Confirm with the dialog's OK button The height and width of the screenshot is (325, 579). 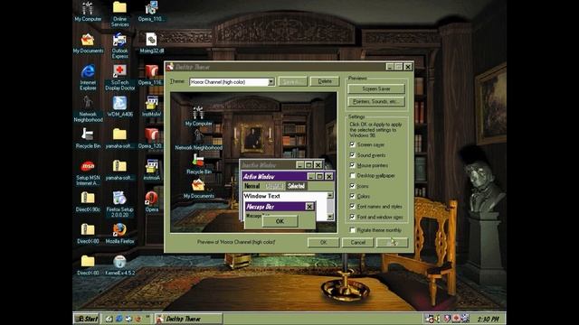pos(323,242)
